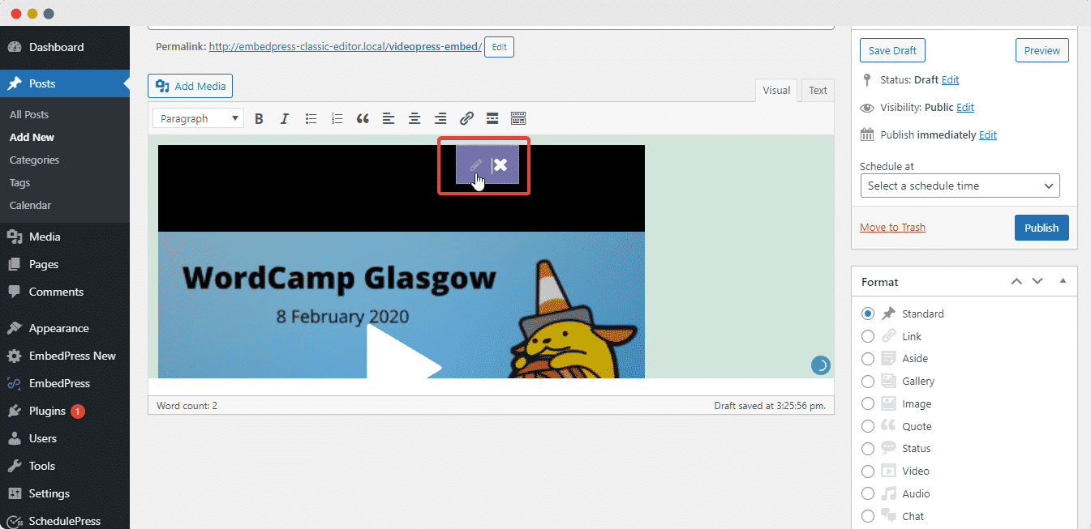Open Categories submenu
The image size is (1091, 529).
[35, 160]
